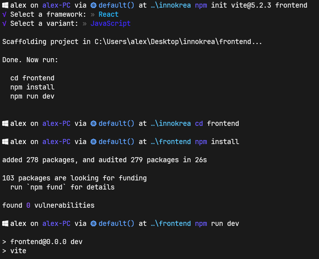This screenshot has width=319, height=259.
Task: Click the Kubernetes icon on the cd frontend prompt line
Action: coord(93,124)
